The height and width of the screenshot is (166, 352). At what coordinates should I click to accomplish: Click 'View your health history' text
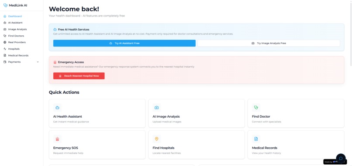[x=266, y=153]
